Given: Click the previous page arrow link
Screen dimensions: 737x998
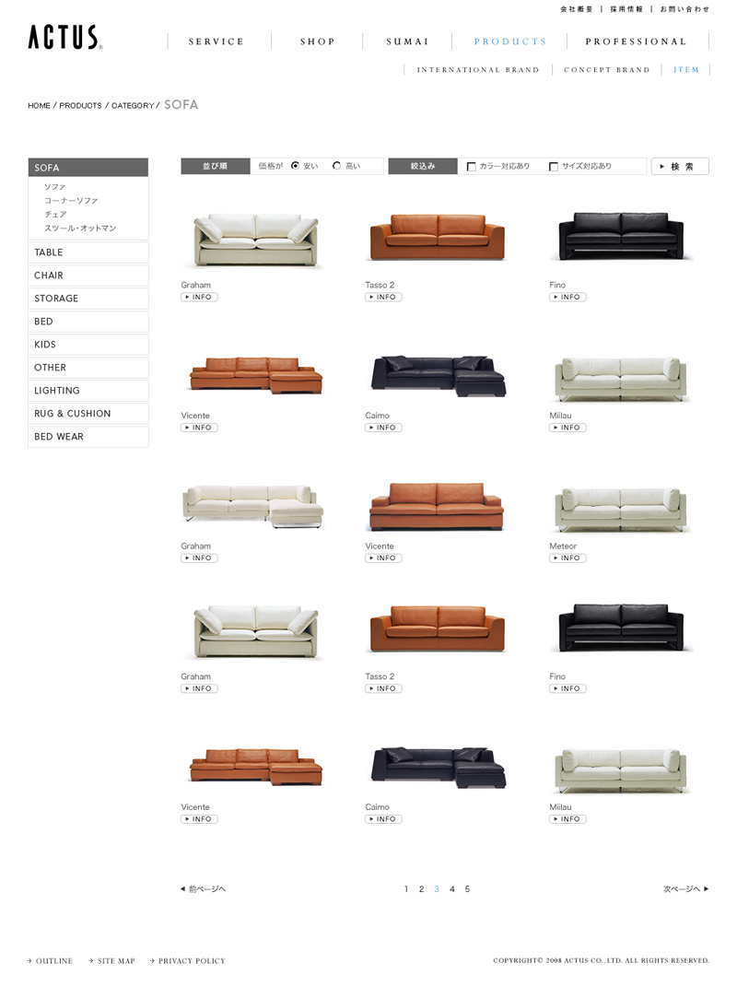Looking at the screenshot, I should 203,889.
